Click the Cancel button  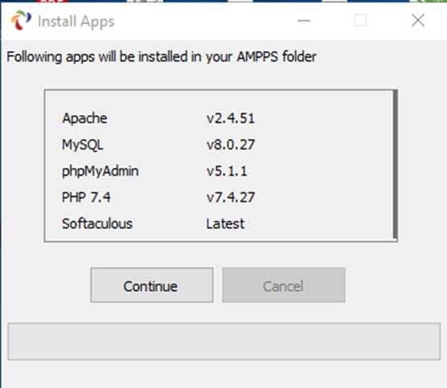tap(284, 285)
